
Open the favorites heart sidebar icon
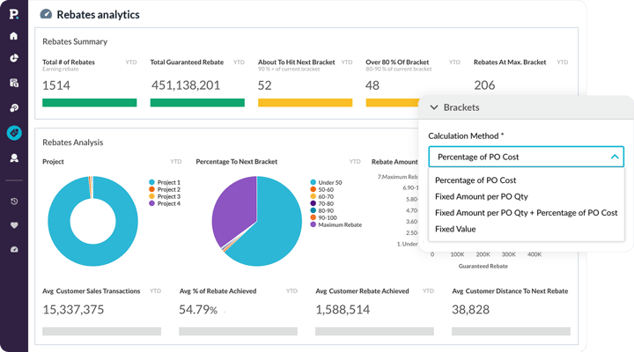(14, 225)
